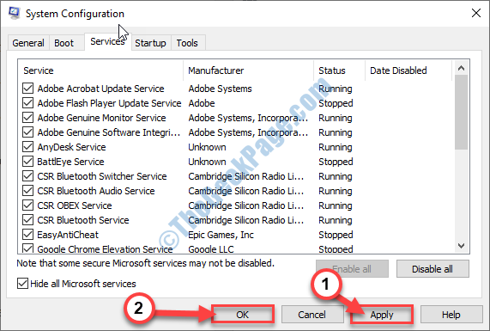Click Stopped status of BattlEye Service
Screen dimensions: 490x331
click(336, 162)
